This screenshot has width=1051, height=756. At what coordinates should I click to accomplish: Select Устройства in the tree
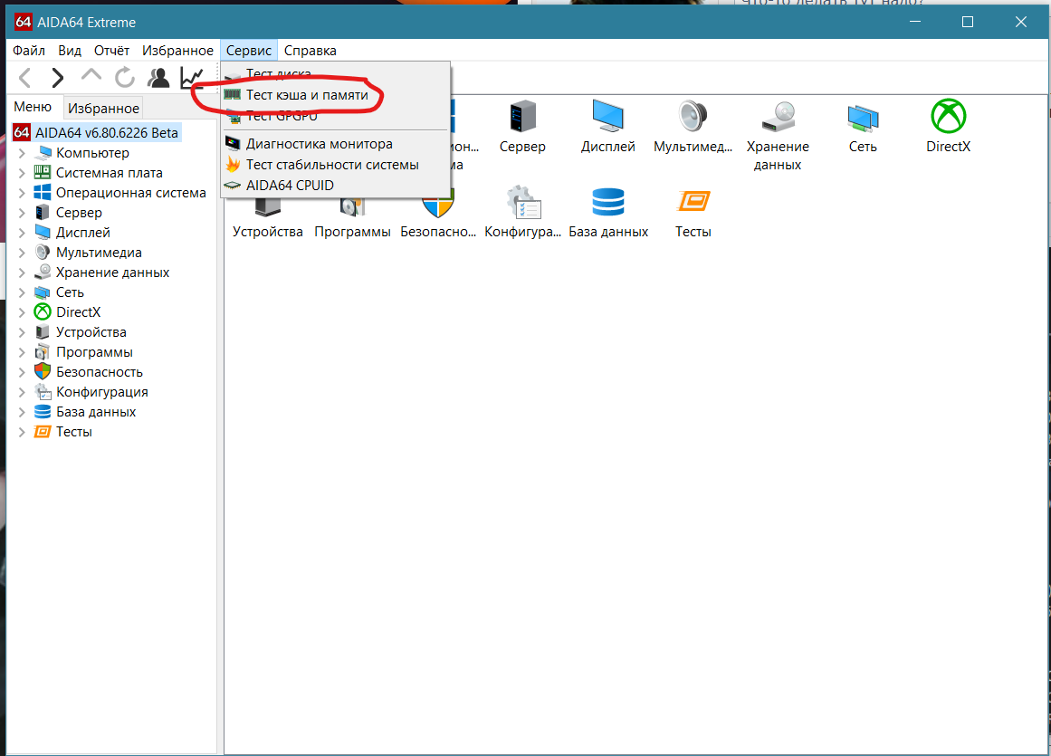click(91, 332)
